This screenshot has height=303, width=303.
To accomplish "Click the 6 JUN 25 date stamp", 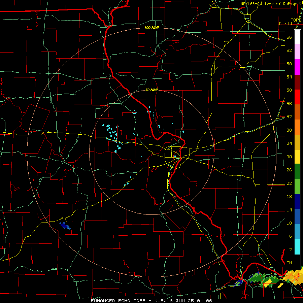I will [182, 301].
